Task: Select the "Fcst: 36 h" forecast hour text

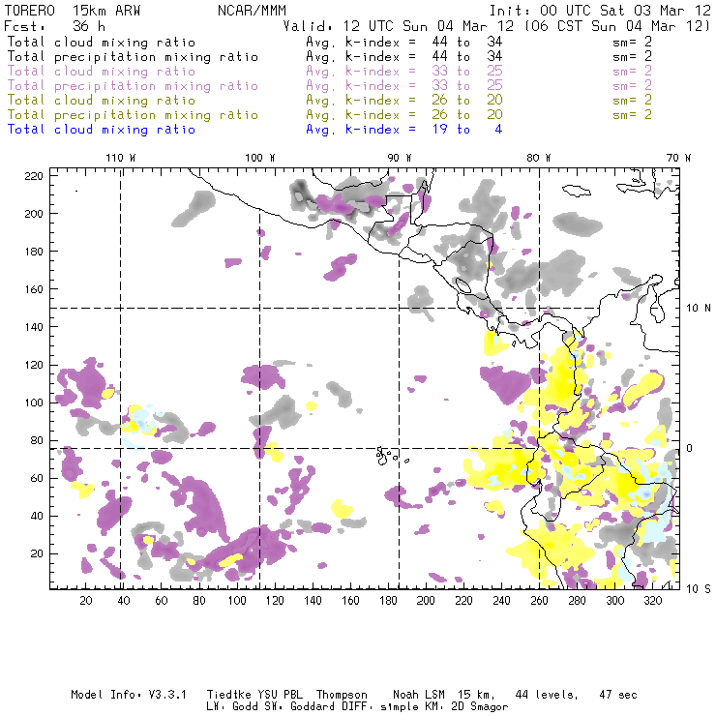Action: click(x=54, y=26)
